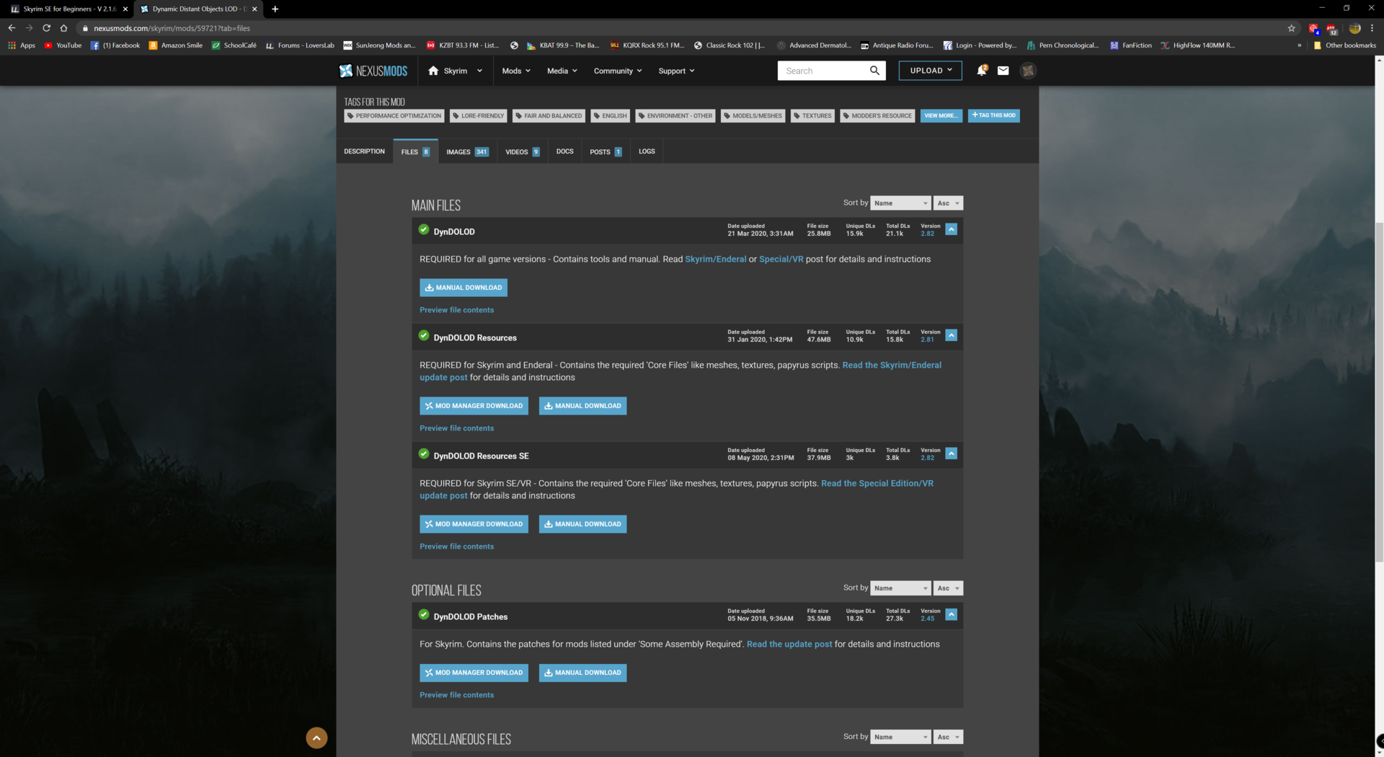1384x757 pixels.
Task: Open the Media menu
Action: (562, 71)
